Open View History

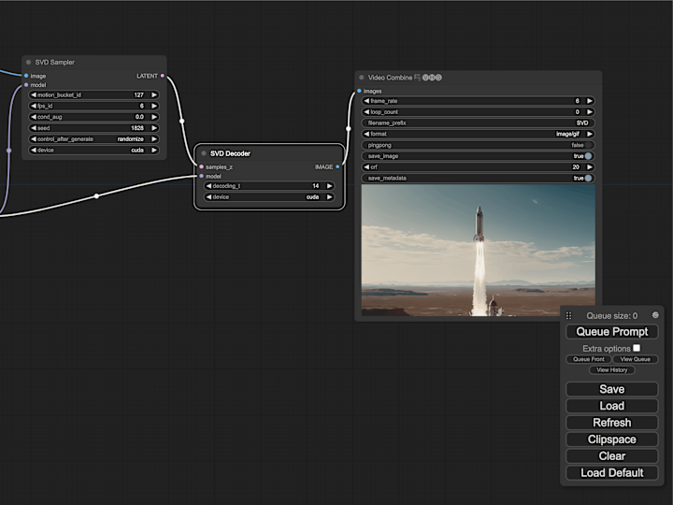pos(611,369)
